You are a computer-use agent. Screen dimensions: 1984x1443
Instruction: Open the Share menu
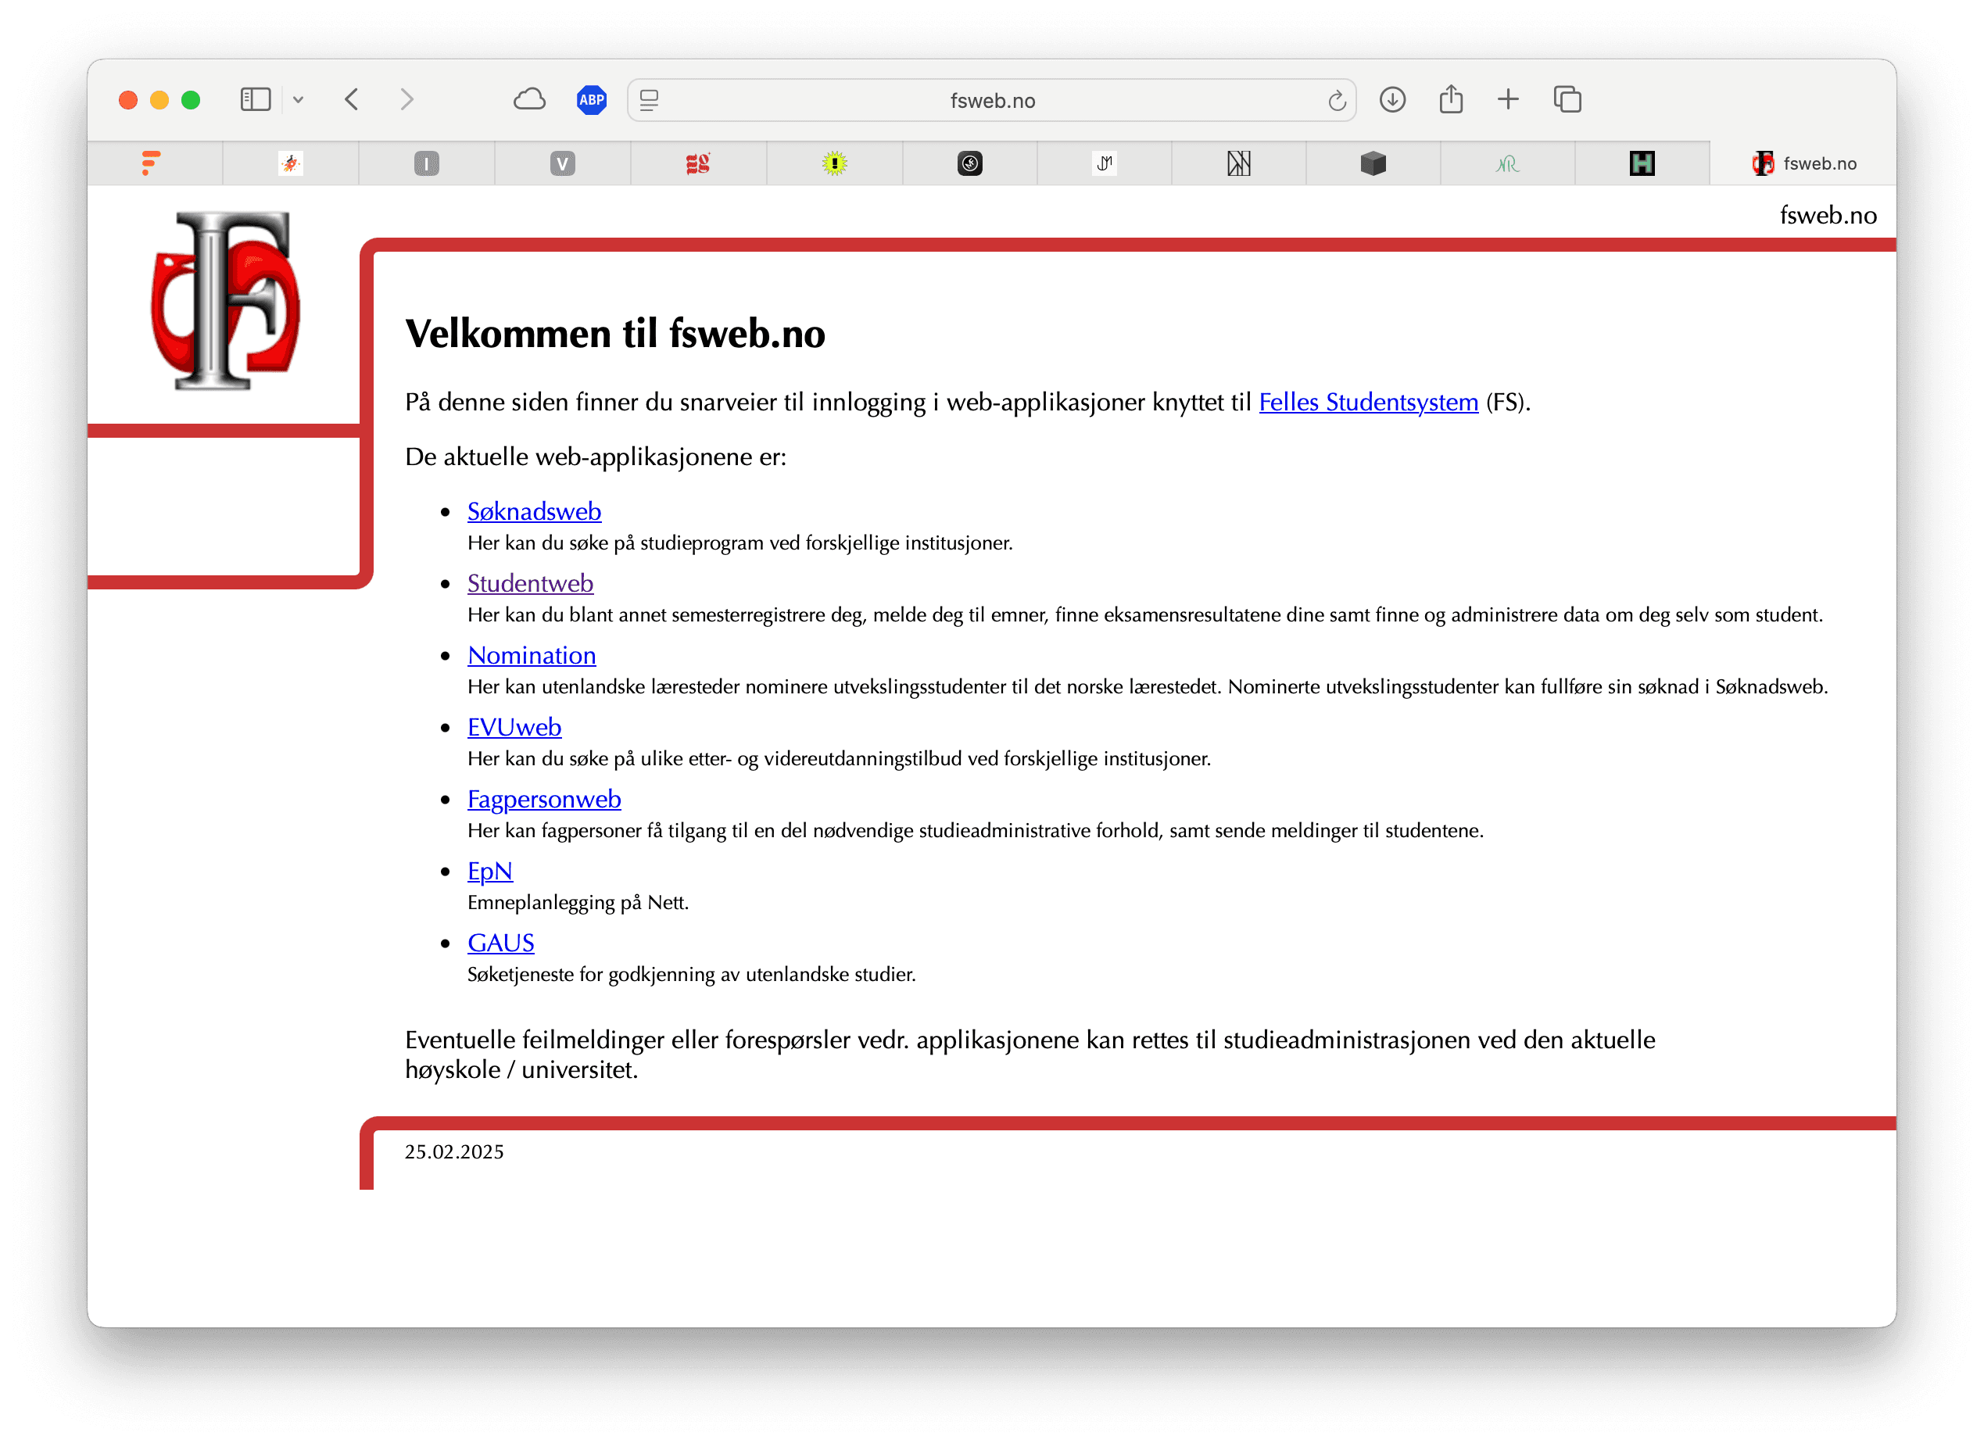[x=1451, y=98]
